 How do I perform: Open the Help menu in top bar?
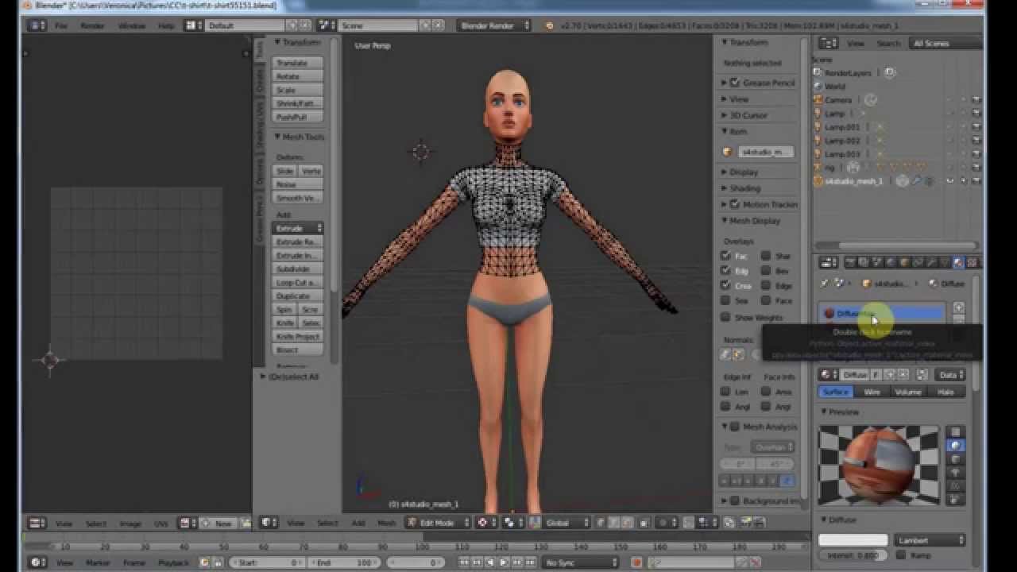coord(166,25)
